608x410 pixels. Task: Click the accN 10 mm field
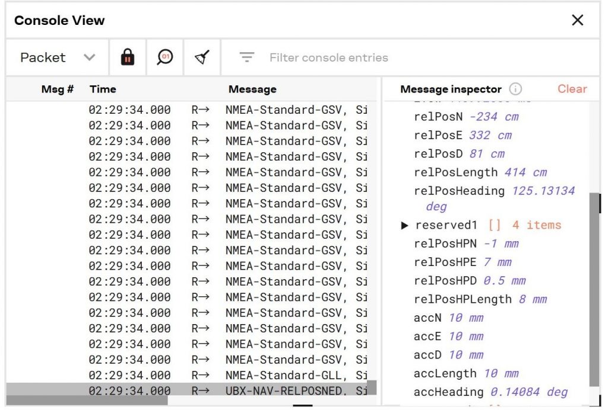tap(448, 318)
